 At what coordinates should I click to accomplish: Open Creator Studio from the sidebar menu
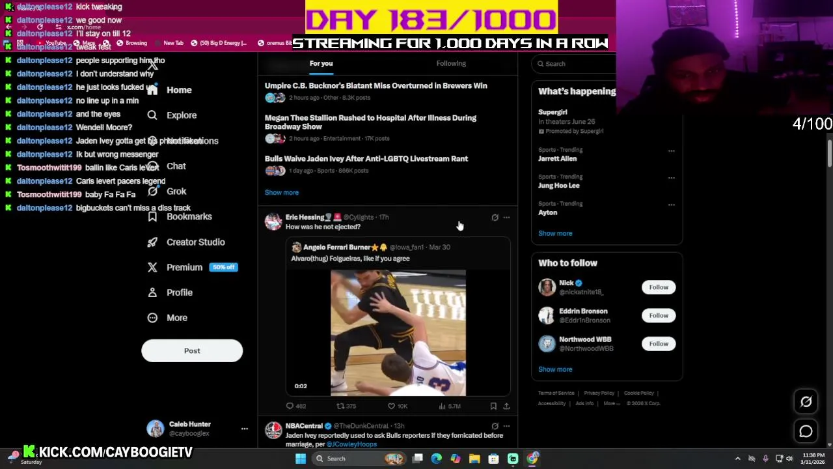coord(196,242)
